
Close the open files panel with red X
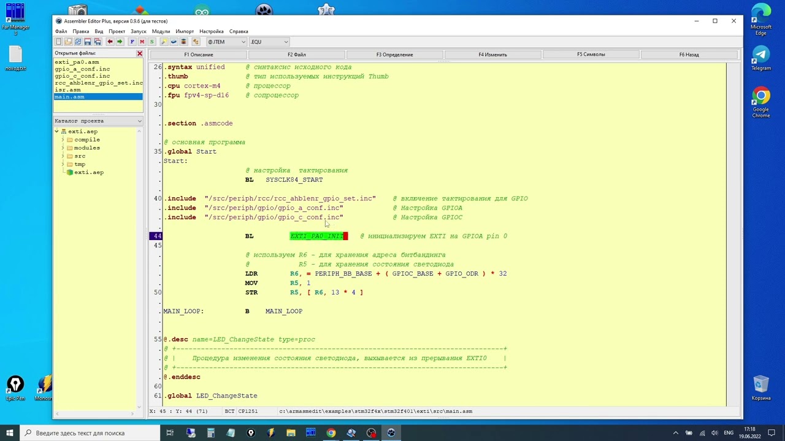coord(139,53)
